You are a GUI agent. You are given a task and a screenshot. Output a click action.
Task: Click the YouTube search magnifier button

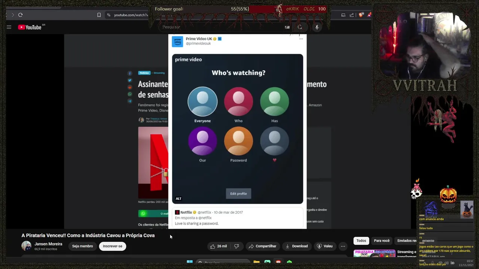pyautogui.click(x=300, y=27)
